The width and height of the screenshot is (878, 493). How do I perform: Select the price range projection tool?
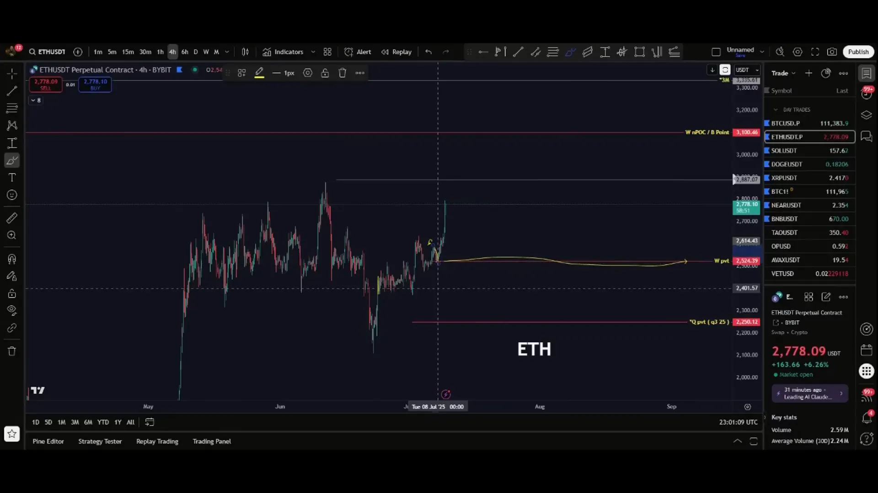point(12,143)
